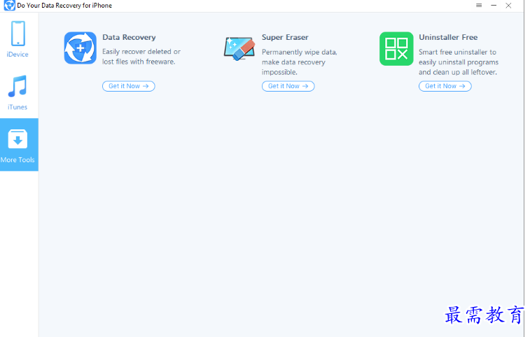The width and height of the screenshot is (530, 337).
Task: Click the Data Recovery heading
Action: 129,37
